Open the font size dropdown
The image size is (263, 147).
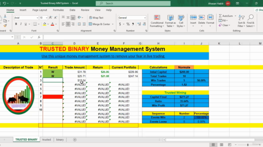tap(46, 18)
